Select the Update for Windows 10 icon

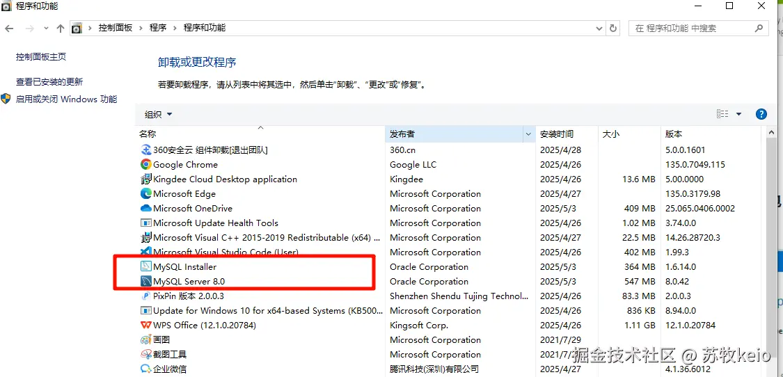pos(146,310)
